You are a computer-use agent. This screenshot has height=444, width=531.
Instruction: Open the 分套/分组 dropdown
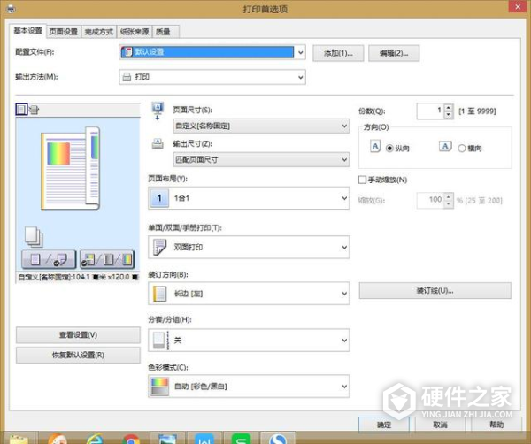[x=249, y=341]
